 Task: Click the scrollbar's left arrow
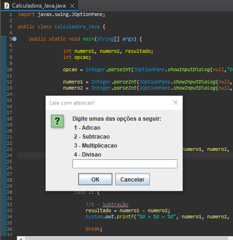point(21,239)
